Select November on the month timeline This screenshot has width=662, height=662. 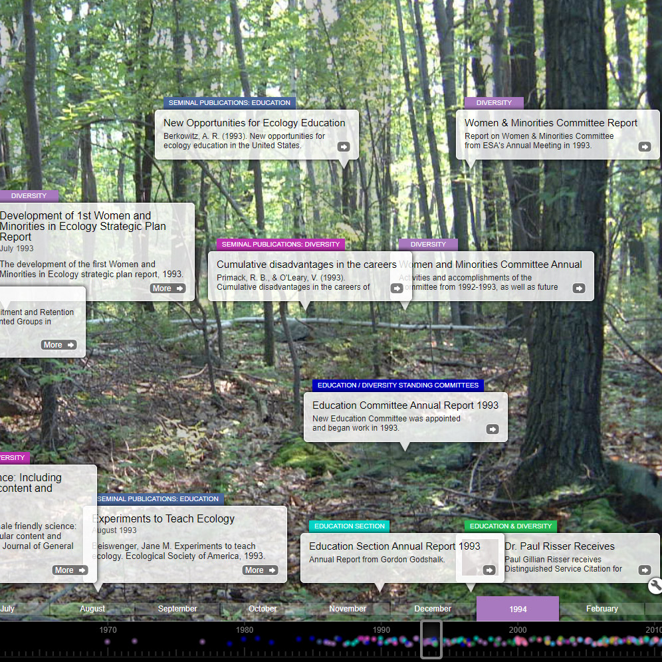(x=348, y=609)
